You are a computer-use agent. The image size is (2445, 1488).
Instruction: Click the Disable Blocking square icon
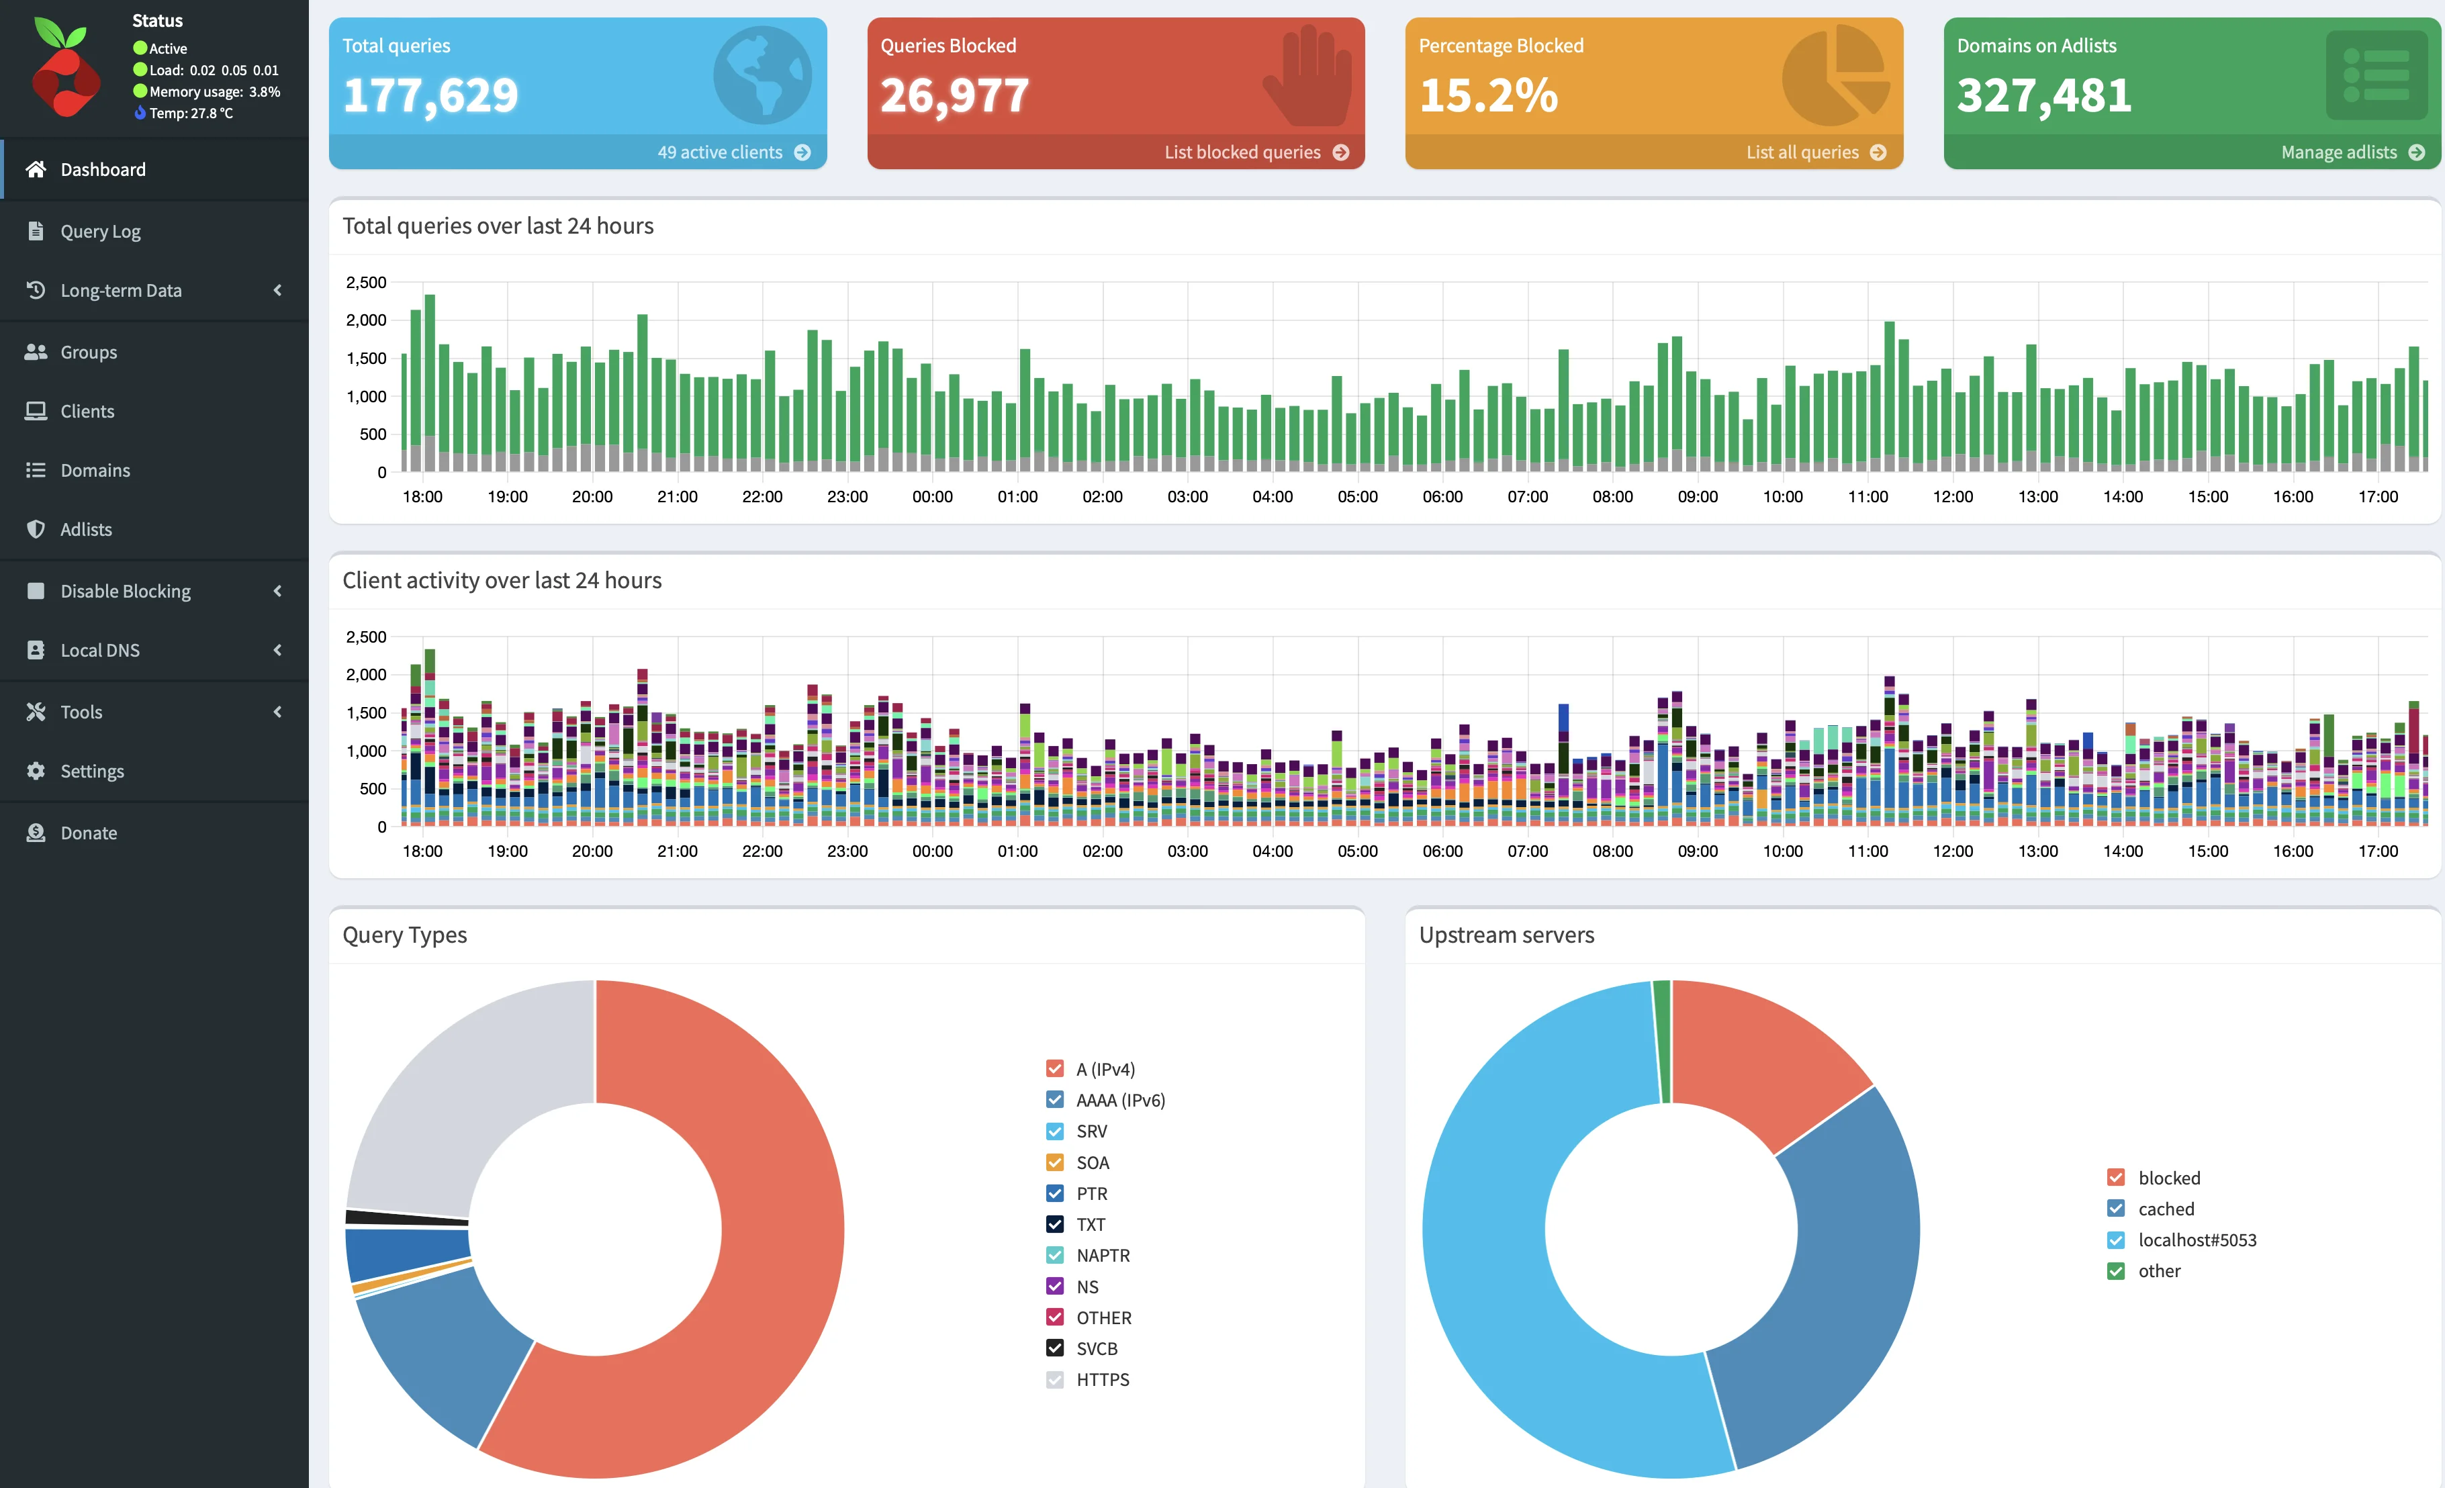click(36, 590)
